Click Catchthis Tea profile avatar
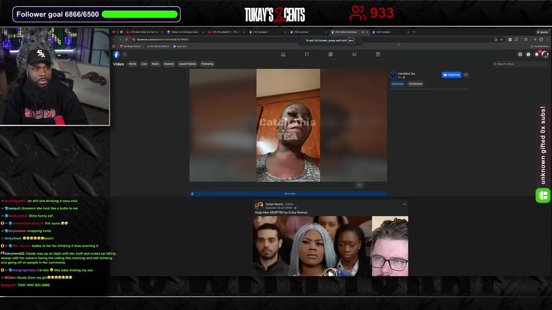Viewport: 552px width, 310px height. (393, 75)
